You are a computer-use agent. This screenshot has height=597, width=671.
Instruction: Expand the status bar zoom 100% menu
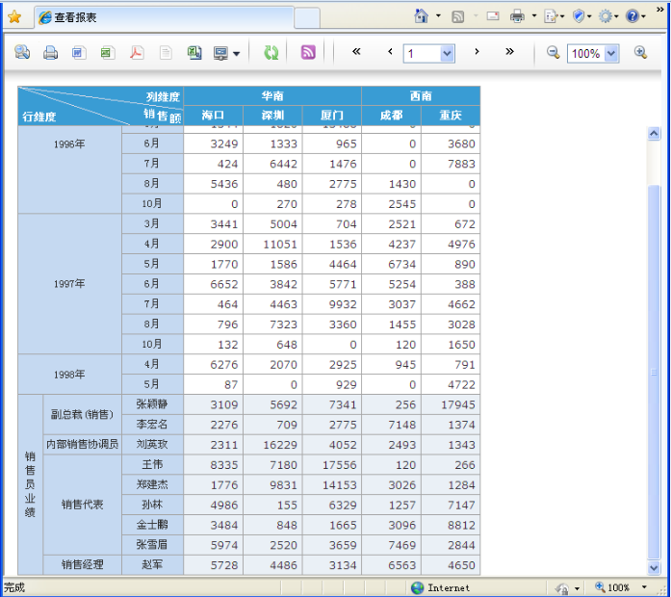click(x=644, y=587)
